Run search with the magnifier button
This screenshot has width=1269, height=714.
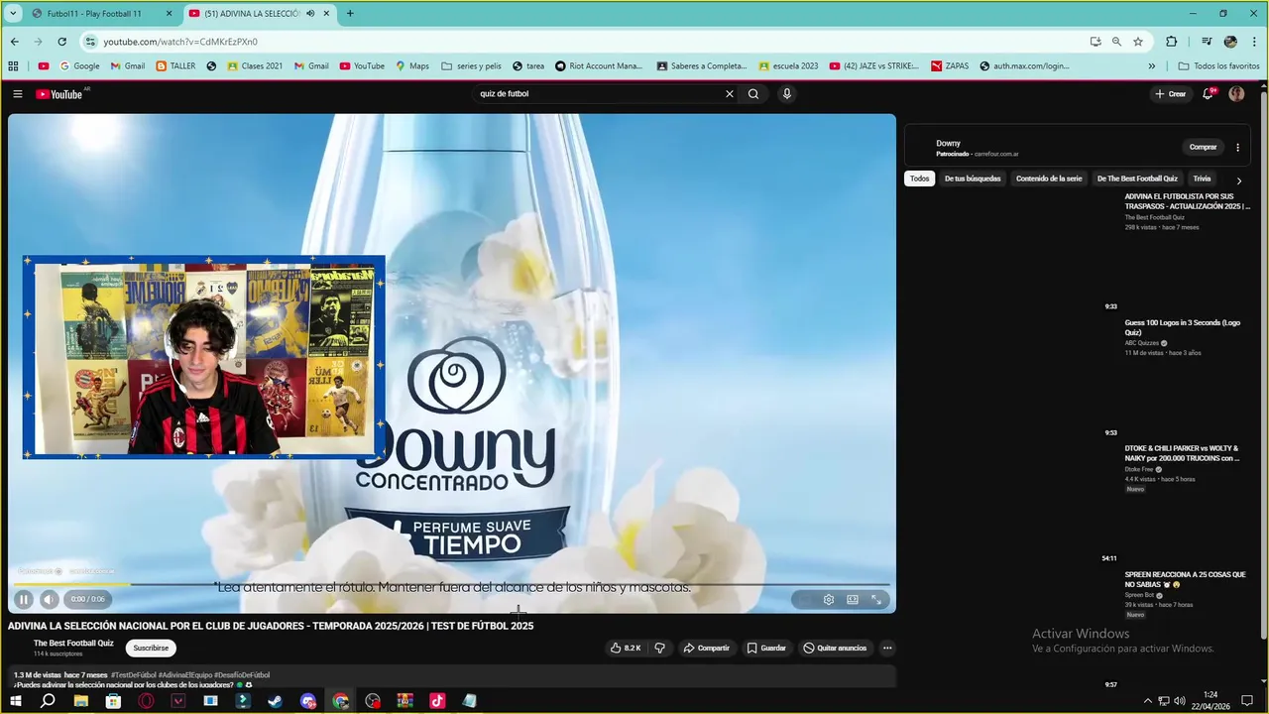tap(753, 94)
